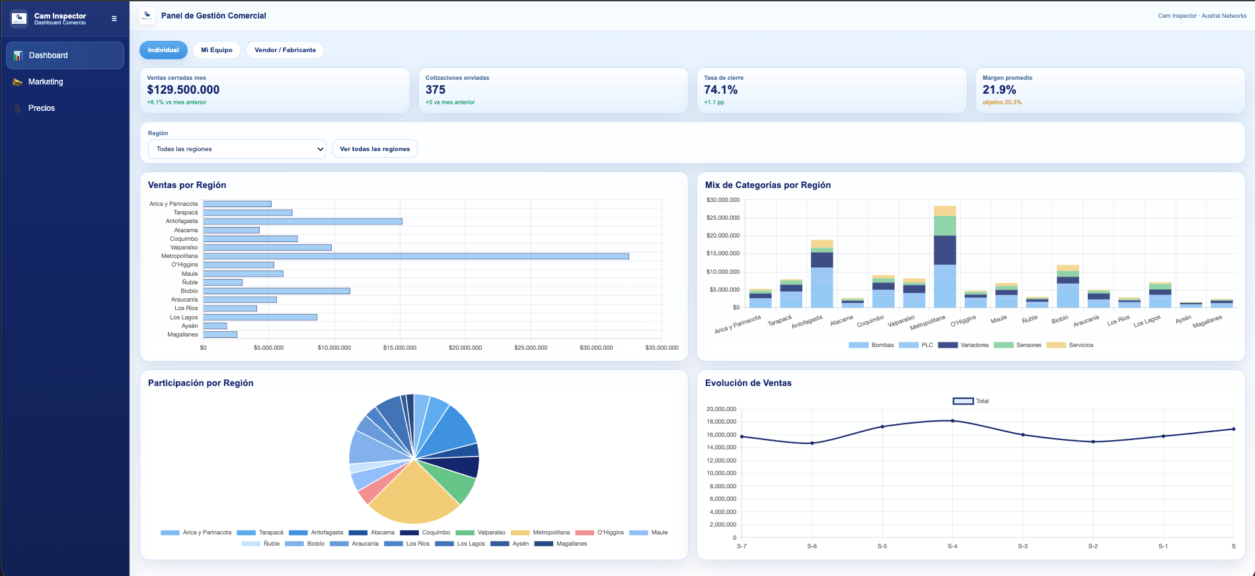Click Los Lagos legend entry below pie

click(460, 544)
